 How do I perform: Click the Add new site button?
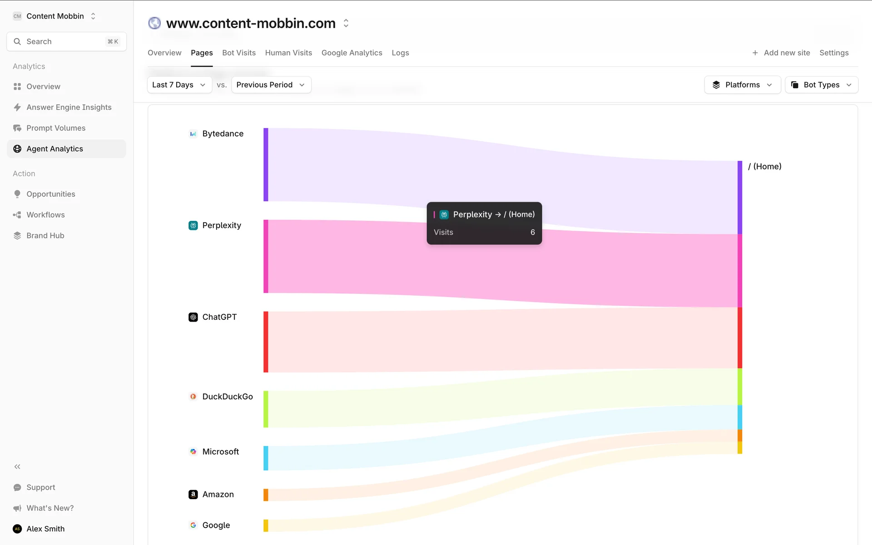click(781, 53)
